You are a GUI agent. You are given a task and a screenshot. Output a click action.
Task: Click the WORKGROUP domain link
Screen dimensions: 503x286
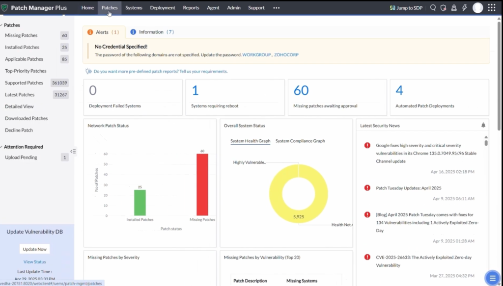(256, 55)
